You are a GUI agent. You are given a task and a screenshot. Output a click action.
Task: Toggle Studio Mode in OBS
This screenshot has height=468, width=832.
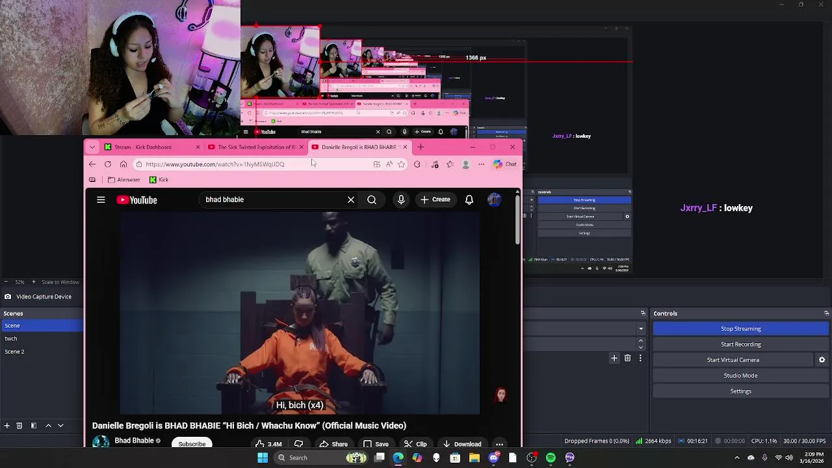pyautogui.click(x=740, y=376)
